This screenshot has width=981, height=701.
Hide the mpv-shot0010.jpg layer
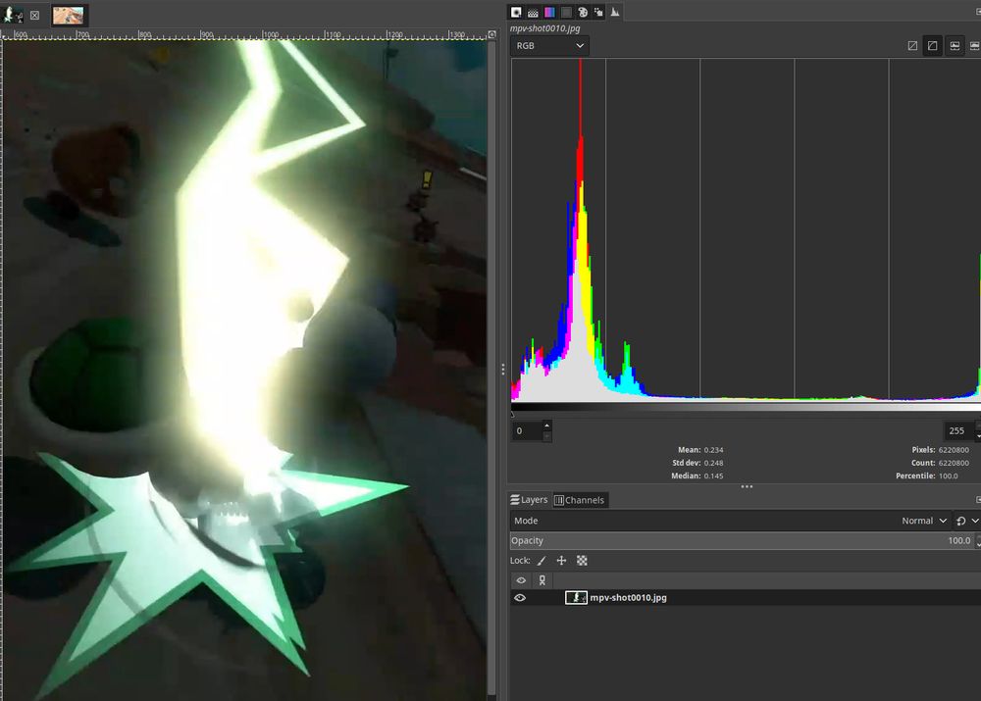tap(520, 598)
